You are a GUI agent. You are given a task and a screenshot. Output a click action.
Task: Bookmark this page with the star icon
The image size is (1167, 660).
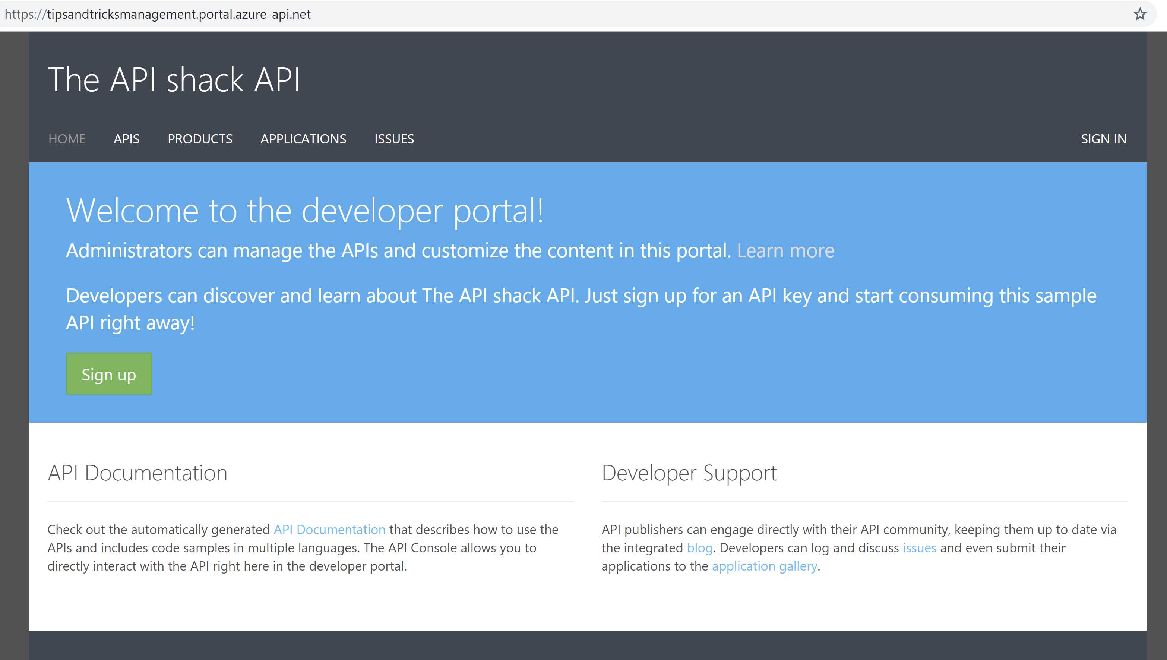[1140, 14]
